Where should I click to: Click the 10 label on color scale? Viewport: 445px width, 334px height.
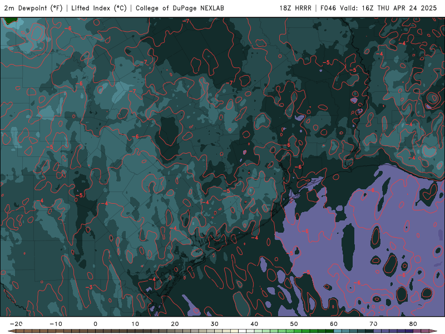pos(135,324)
